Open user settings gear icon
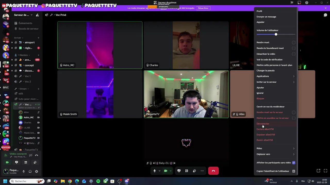Screen dimensions: 330x185 [37, 171]
